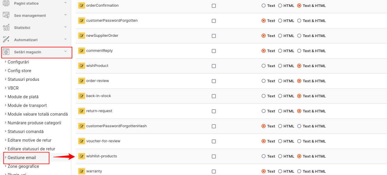Click the Statistici chart icon
Viewport: 387px width, 175px height.
pos(6,28)
